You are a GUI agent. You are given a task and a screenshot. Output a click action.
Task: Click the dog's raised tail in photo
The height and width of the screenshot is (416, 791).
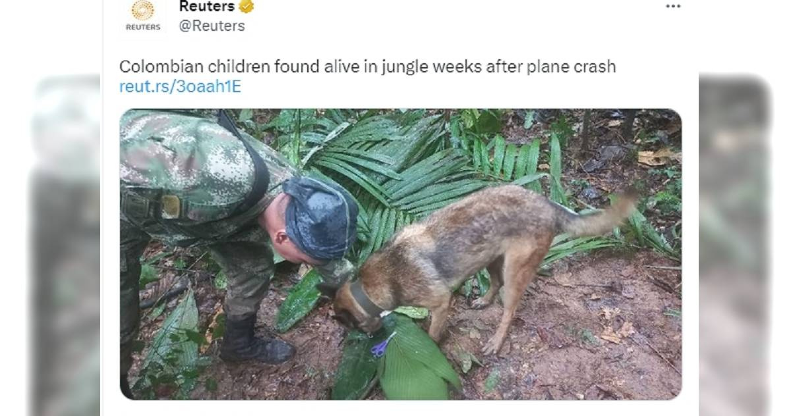pyautogui.click(x=599, y=215)
